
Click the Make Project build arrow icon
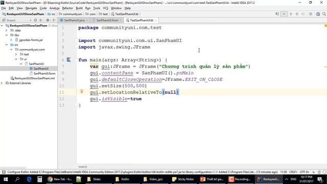[277, 14]
